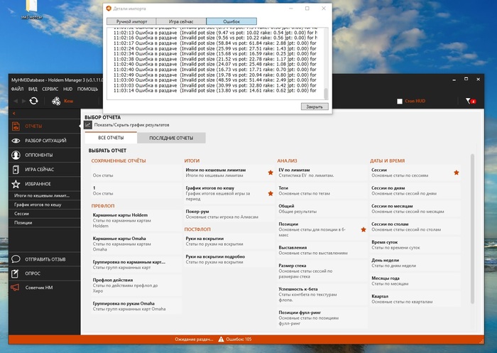Click the forward arrow in toolbar
Screen dimensions: 497x353
(x=23, y=101)
